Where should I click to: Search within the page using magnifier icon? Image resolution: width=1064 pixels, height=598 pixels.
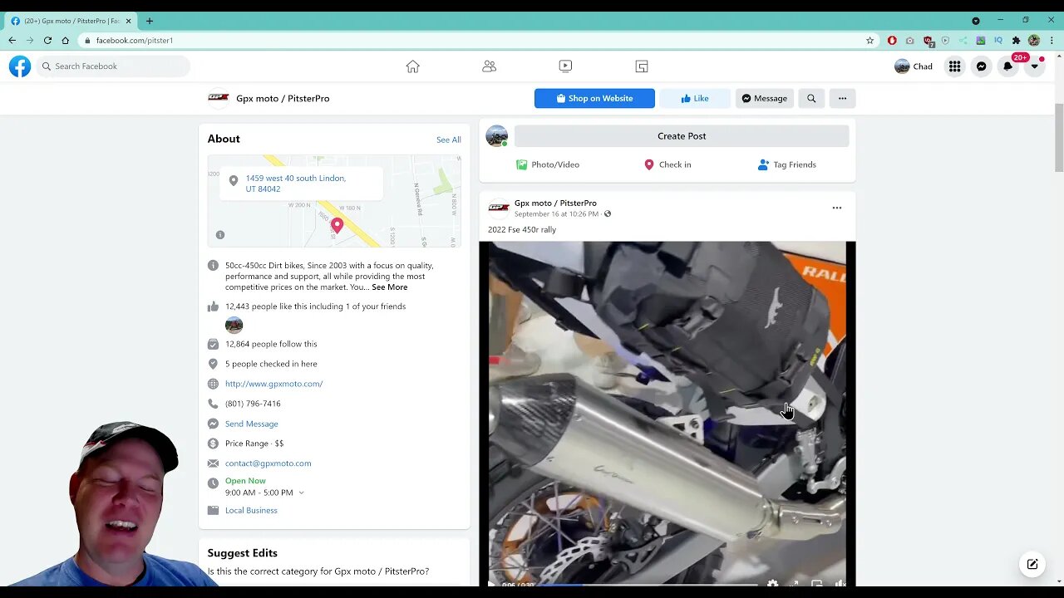pyautogui.click(x=811, y=98)
